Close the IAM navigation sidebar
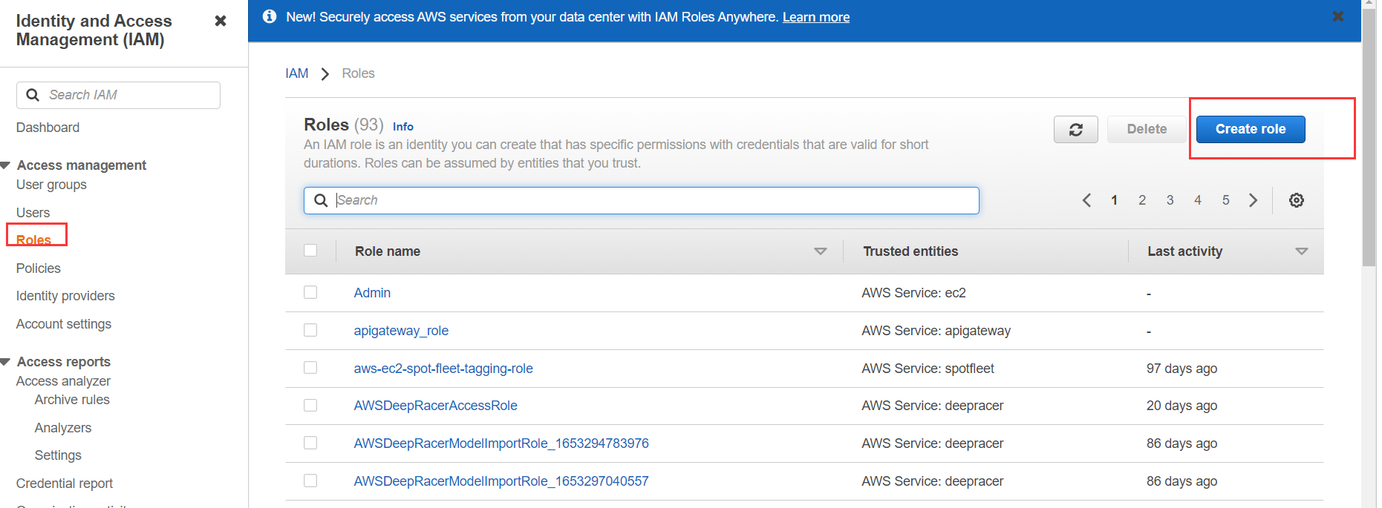The image size is (1382, 508). 221,21
